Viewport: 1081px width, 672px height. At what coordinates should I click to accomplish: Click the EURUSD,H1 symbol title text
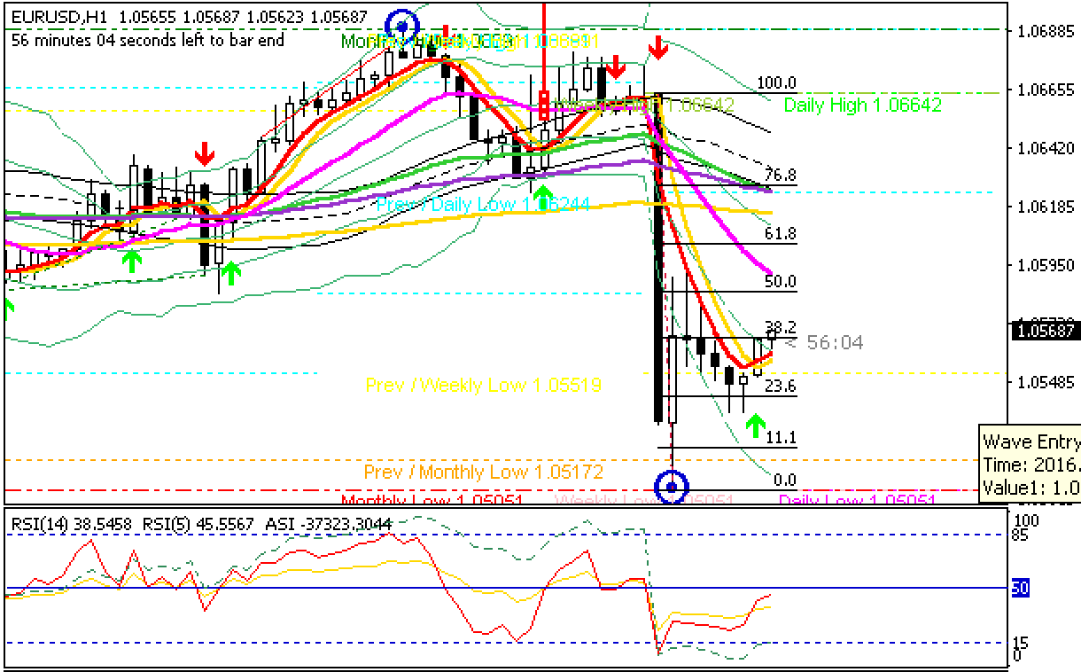tap(63, 18)
